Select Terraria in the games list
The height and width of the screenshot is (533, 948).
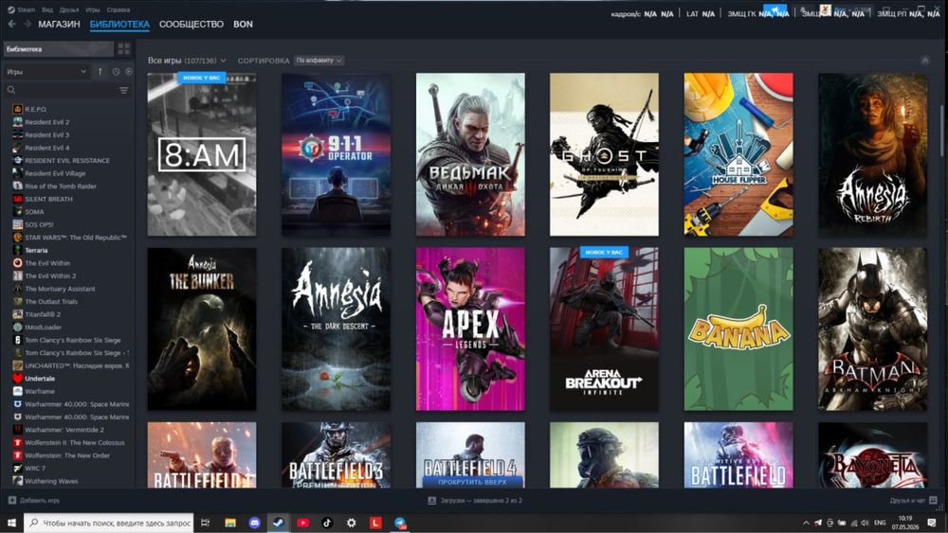(36, 251)
